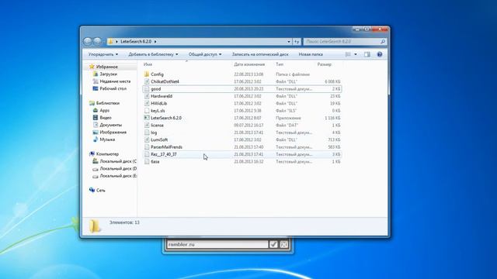This screenshot has width=497, height=279.
Task: Click the help question mark icon
Action: (x=380, y=54)
